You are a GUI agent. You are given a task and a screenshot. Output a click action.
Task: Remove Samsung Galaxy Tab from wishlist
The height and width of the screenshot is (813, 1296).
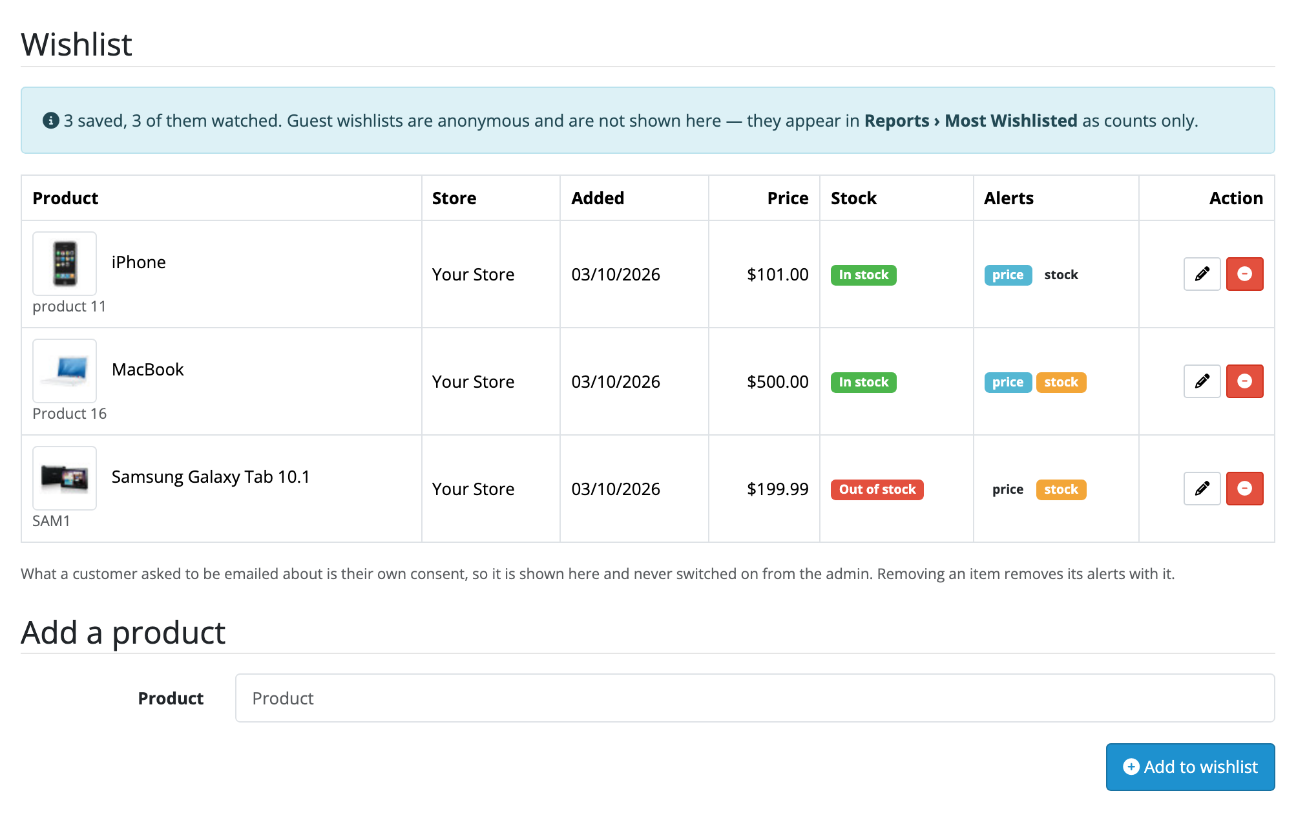pos(1244,489)
